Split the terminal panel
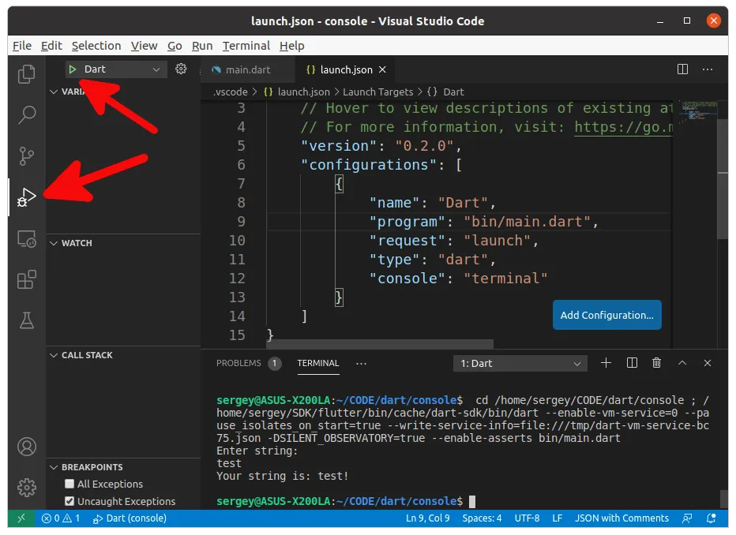Image resolution: width=736 pixels, height=535 pixels. [632, 363]
